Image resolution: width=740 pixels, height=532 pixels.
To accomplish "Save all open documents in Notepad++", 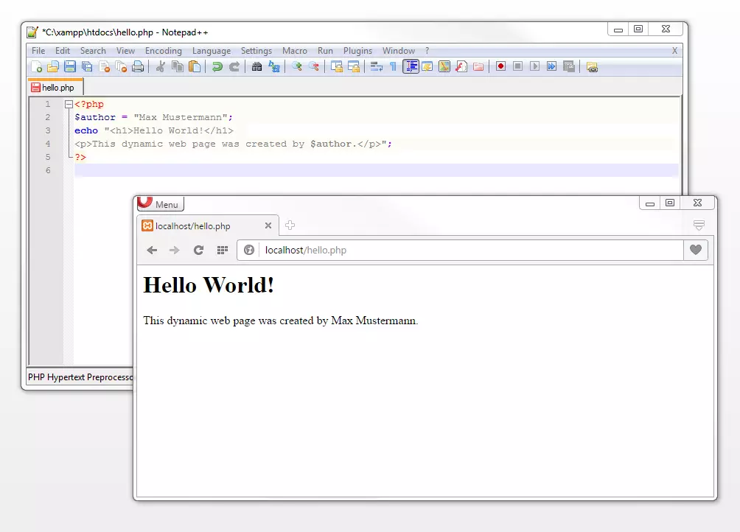I will point(87,66).
